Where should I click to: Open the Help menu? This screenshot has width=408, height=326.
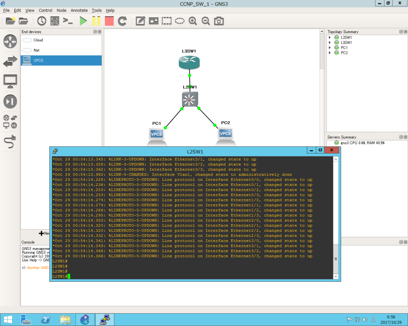coord(110,10)
